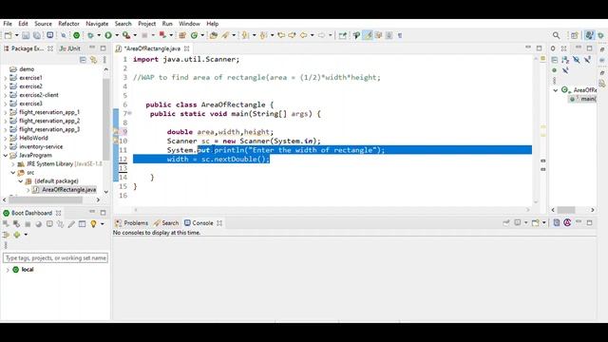Select exercise2-client project
608x342 pixels.
pyautogui.click(x=39, y=95)
